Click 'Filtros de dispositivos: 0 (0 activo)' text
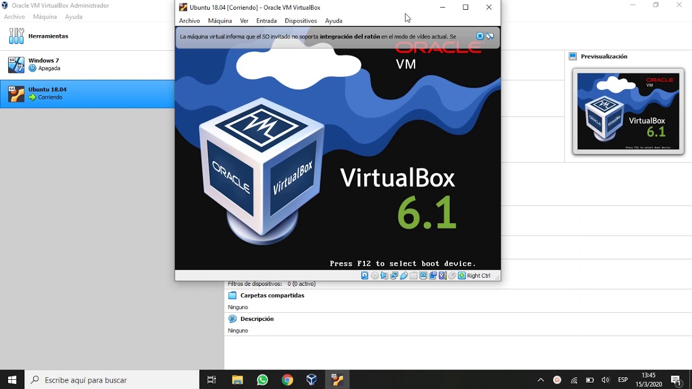The image size is (692, 389). coord(271,284)
